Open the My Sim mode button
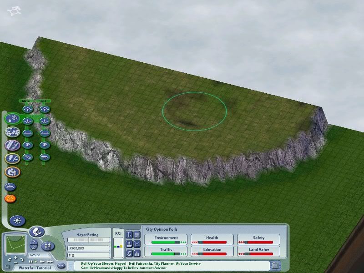 [48, 246]
